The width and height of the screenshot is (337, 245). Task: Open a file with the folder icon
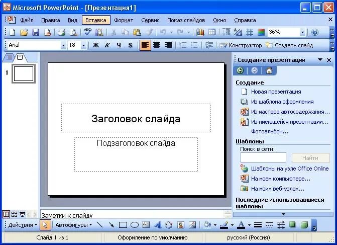pos(24,32)
